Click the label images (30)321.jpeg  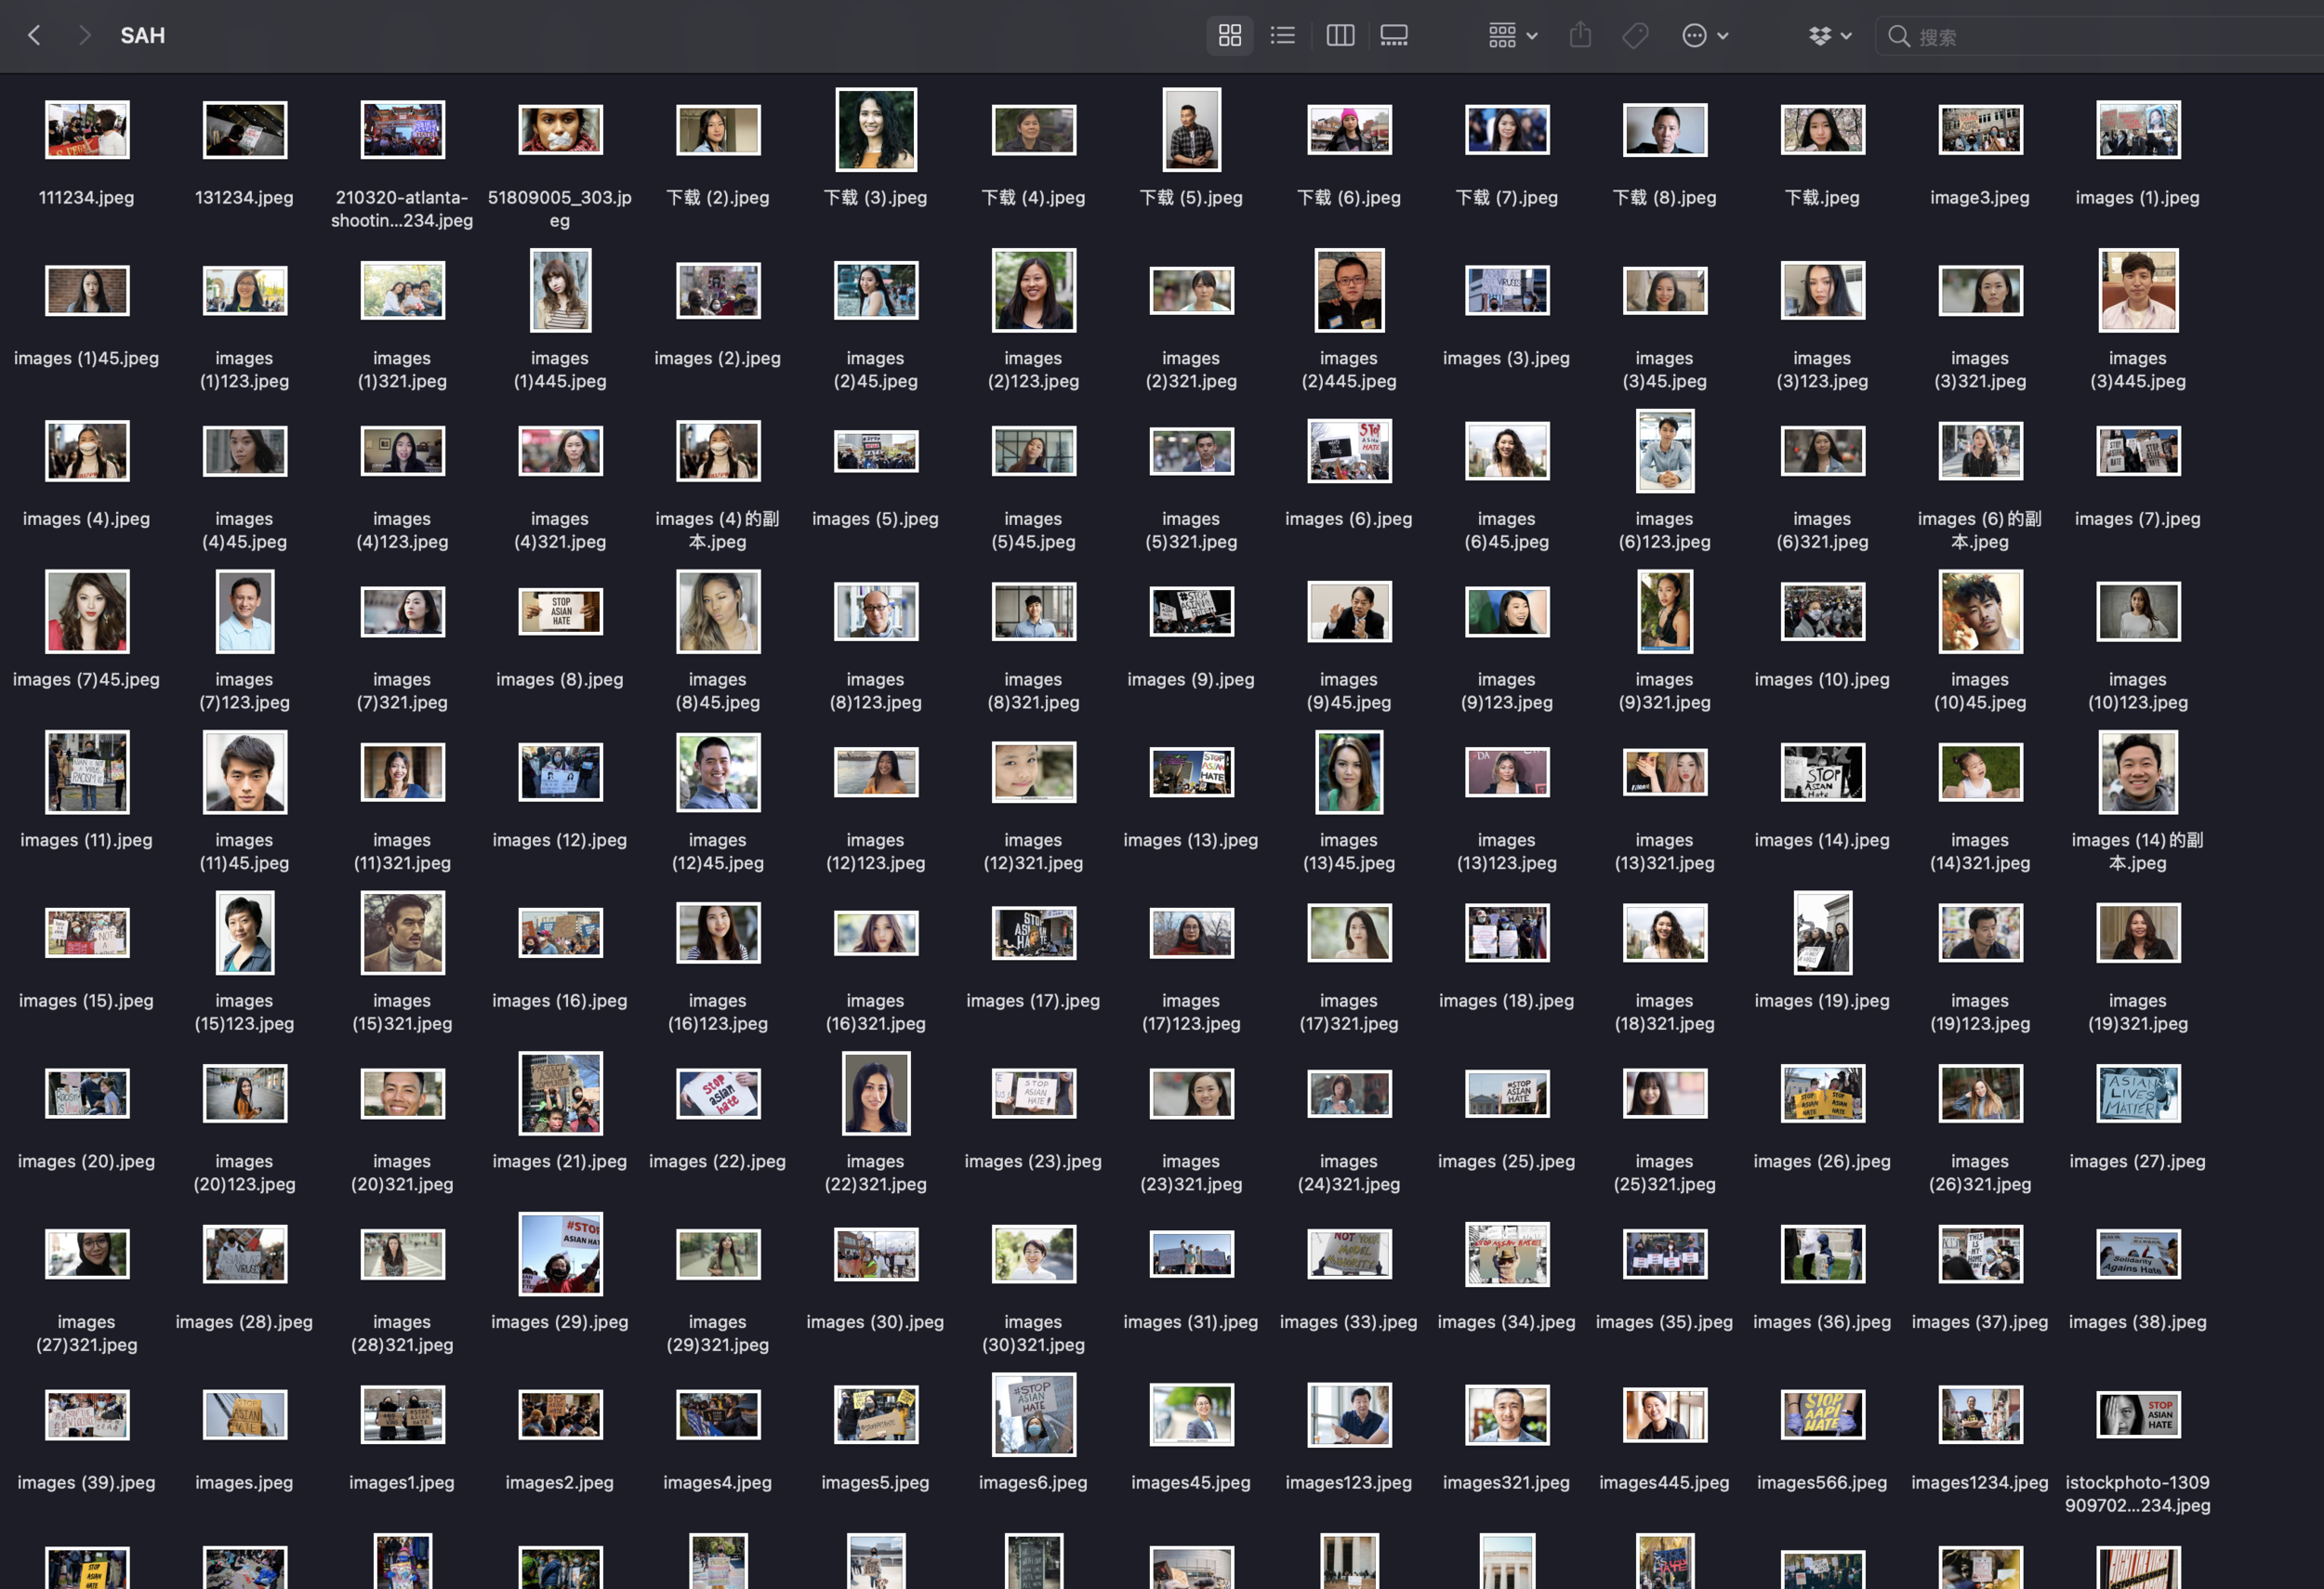pyautogui.click(x=1034, y=1333)
